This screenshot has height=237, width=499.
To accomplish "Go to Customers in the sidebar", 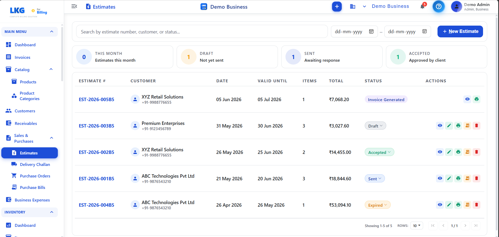I will [x=25, y=111].
